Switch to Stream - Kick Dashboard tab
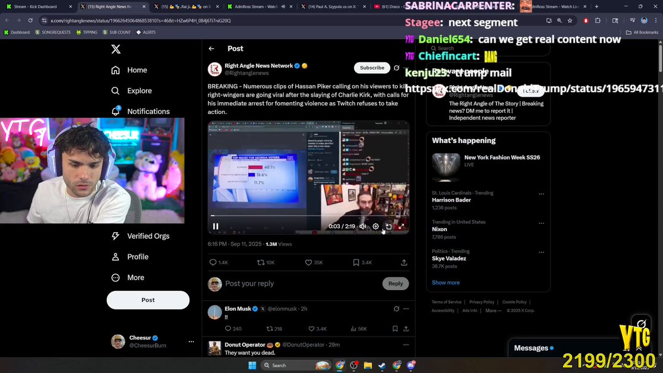 (38, 7)
